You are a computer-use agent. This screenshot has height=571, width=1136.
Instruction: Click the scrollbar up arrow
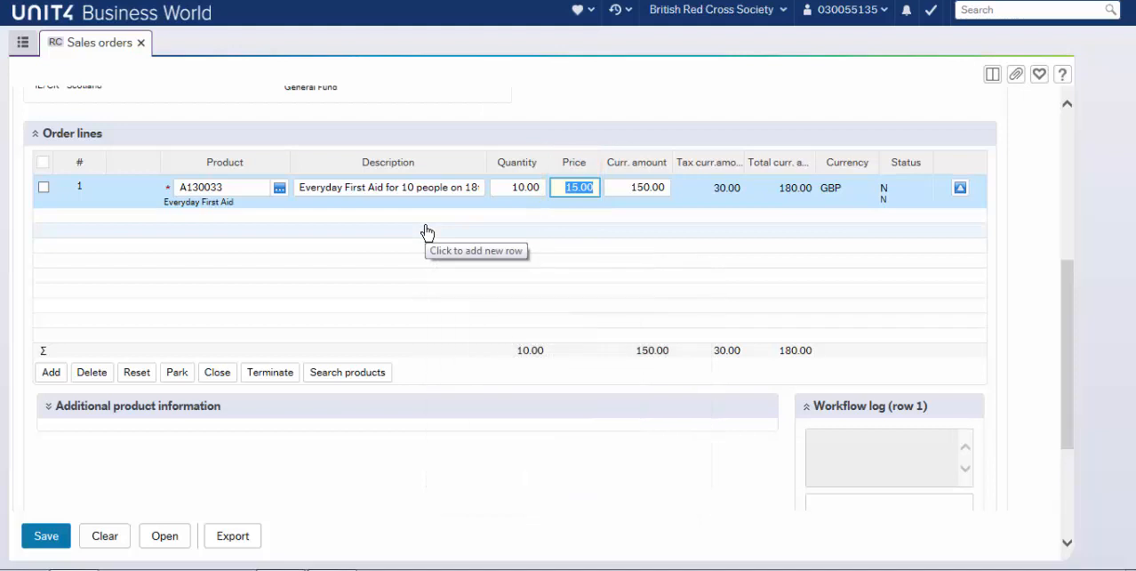[1068, 104]
